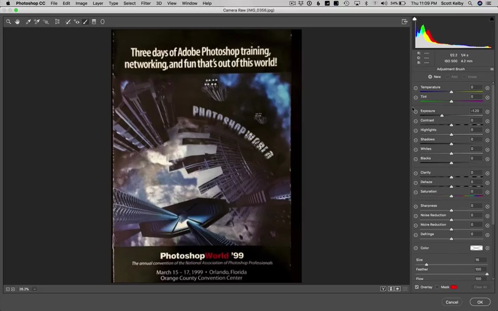Screen dimensions: 498x311
Task: Increase Temperature with its plus icon
Action: point(487,88)
